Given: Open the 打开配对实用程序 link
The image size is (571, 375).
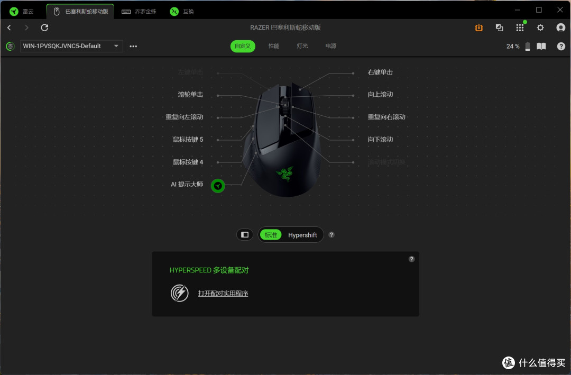Looking at the screenshot, I should coord(223,294).
